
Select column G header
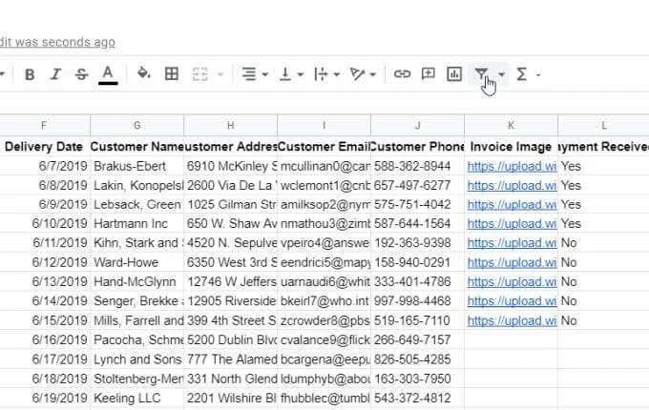point(137,126)
